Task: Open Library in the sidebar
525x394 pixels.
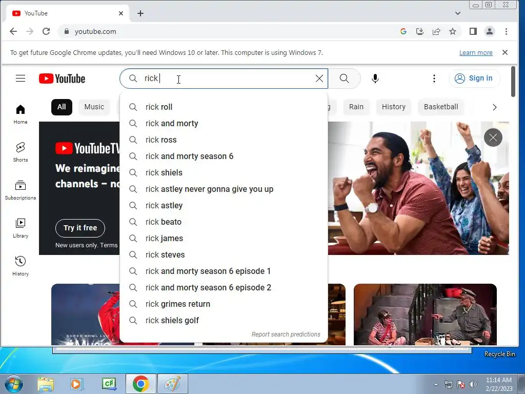Action: point(21,228)
